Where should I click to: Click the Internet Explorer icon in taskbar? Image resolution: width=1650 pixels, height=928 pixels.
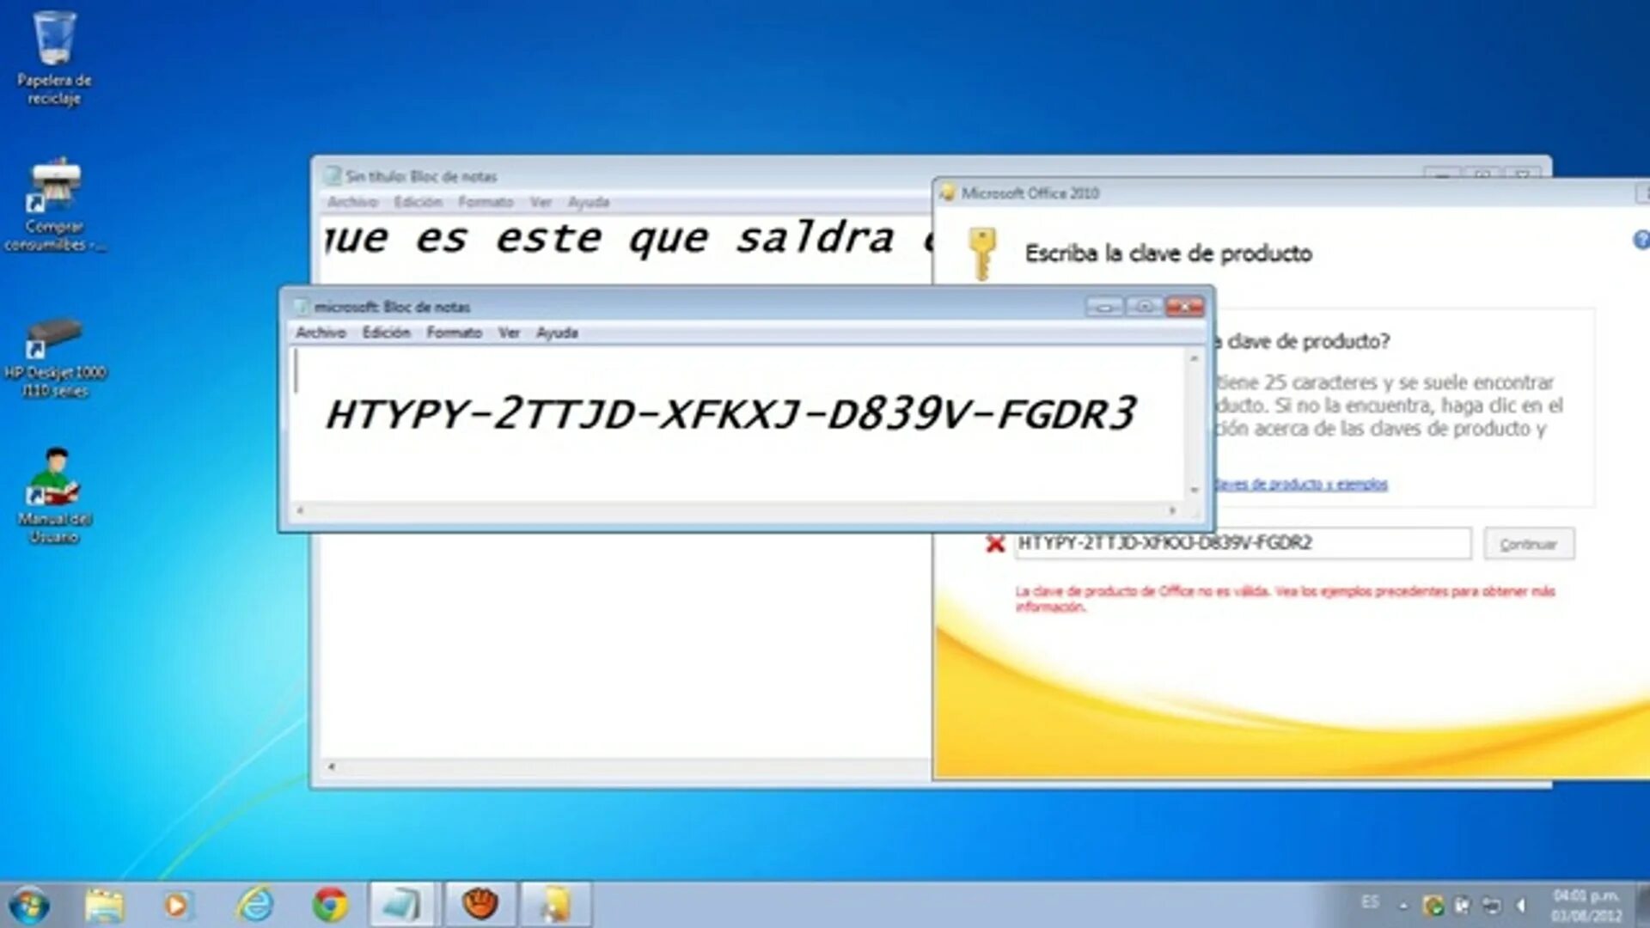[x=252, y=901]
